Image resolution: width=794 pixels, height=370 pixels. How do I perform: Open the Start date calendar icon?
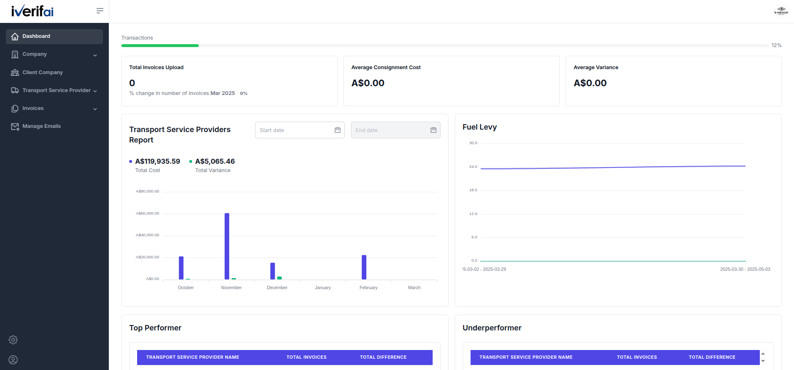pyautogui.click(x=338, y=130)
